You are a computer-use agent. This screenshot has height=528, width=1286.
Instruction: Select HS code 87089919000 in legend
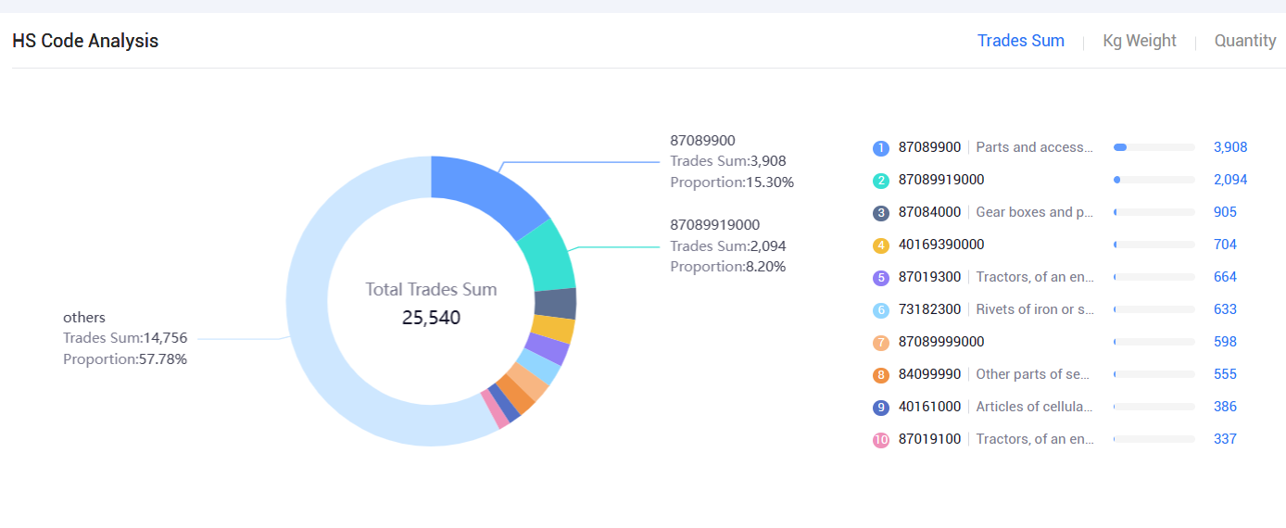tap(941, 180)
